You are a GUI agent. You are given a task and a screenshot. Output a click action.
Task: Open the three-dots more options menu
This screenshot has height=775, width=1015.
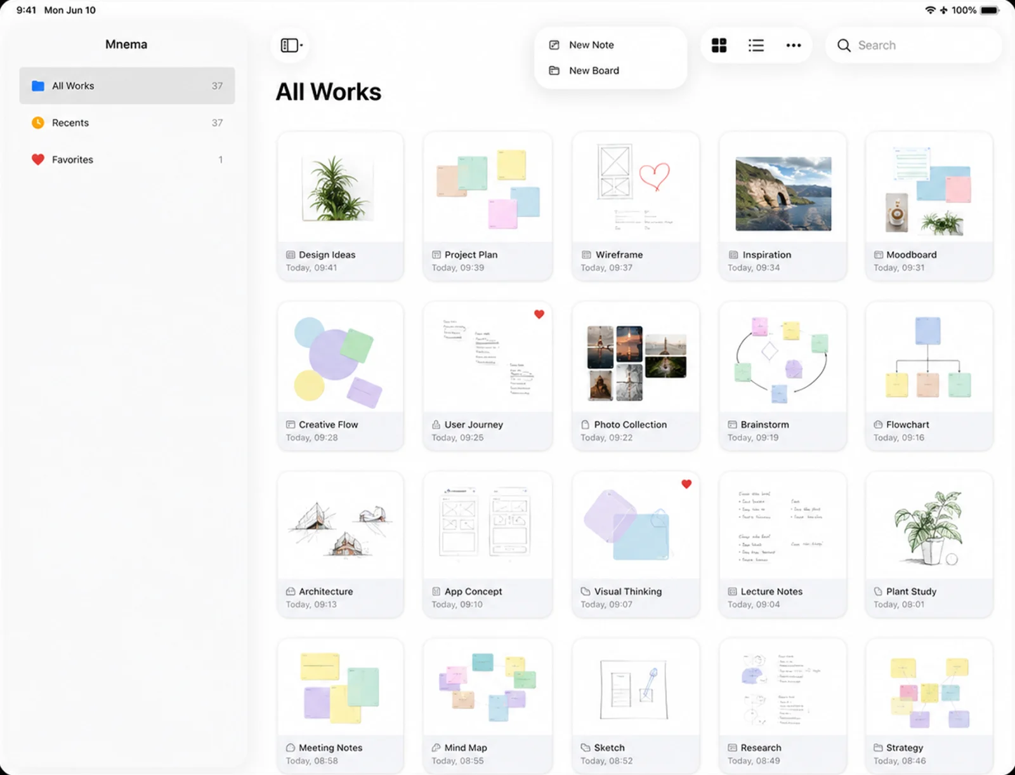tap(793, 45)
